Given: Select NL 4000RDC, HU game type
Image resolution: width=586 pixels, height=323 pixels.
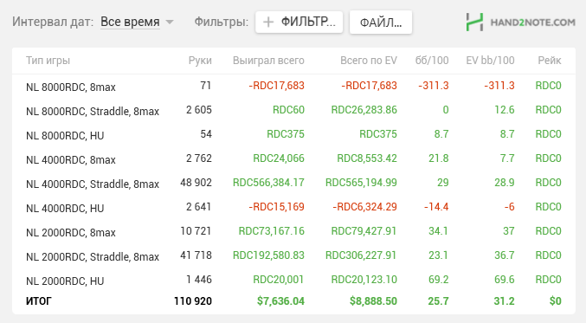Looking at the screenshot, I should [65, 208].
